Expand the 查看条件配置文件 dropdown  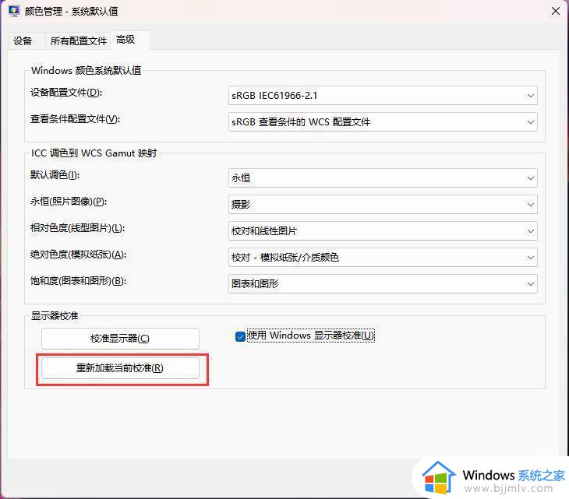(383, 122)
